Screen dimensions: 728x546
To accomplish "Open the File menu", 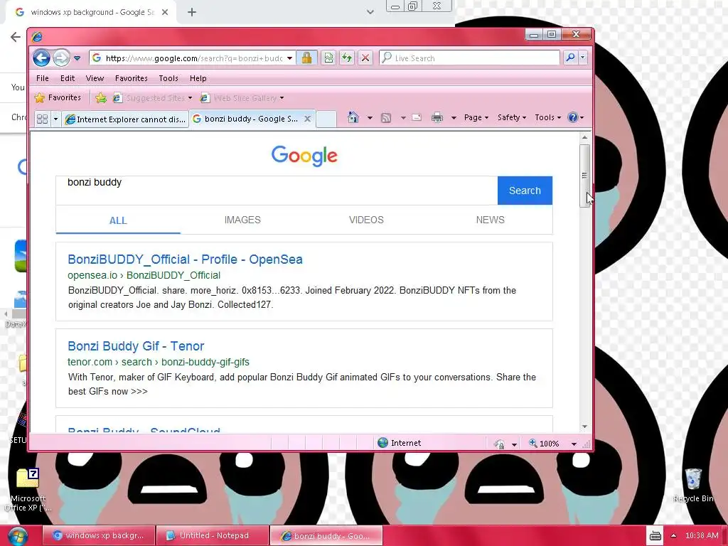I will (x=42, y=78).
